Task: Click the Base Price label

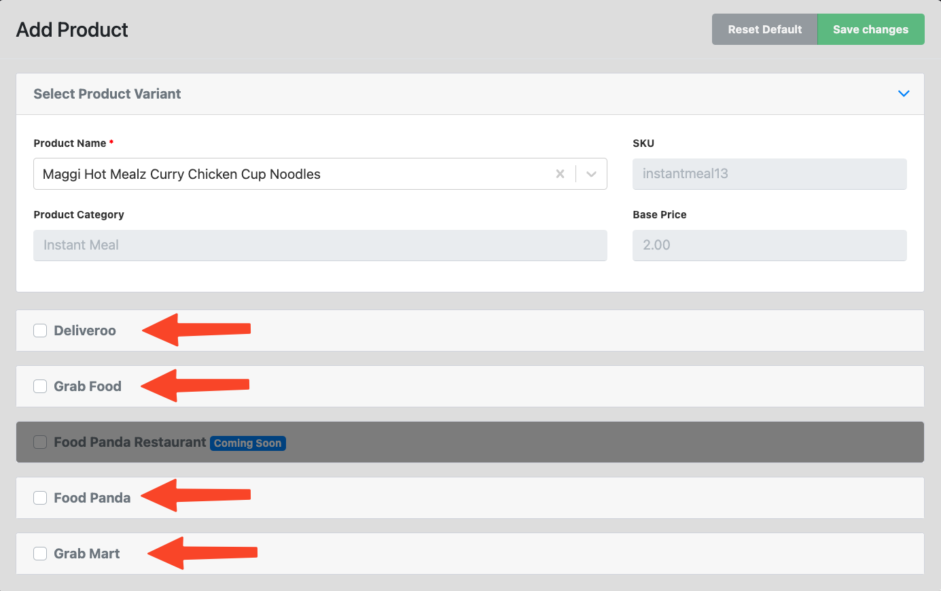Action: point(660,215)
